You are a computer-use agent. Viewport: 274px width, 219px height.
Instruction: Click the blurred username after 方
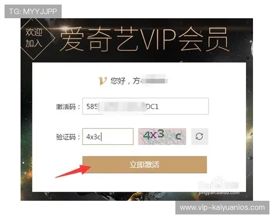154,80
